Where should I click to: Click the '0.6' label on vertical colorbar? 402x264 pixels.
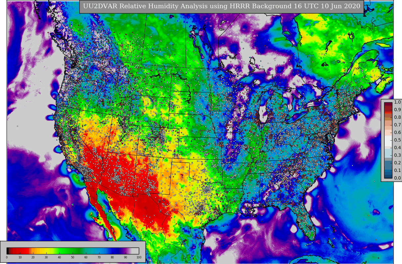(397, 133)
